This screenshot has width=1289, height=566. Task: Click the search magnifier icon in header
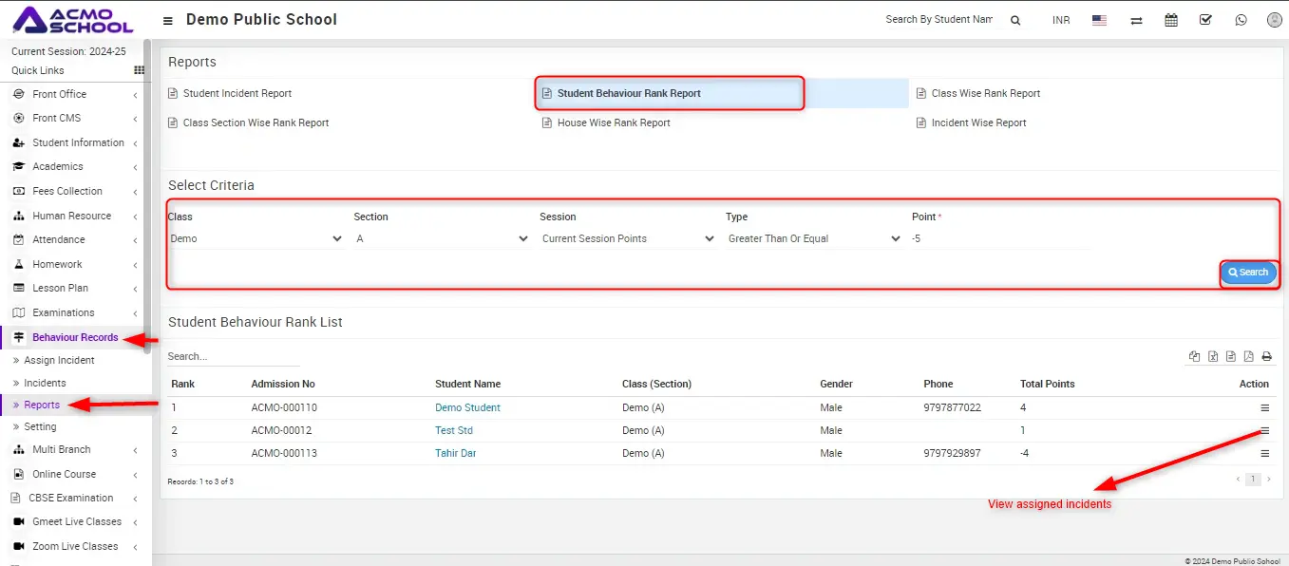(1015, 20)
